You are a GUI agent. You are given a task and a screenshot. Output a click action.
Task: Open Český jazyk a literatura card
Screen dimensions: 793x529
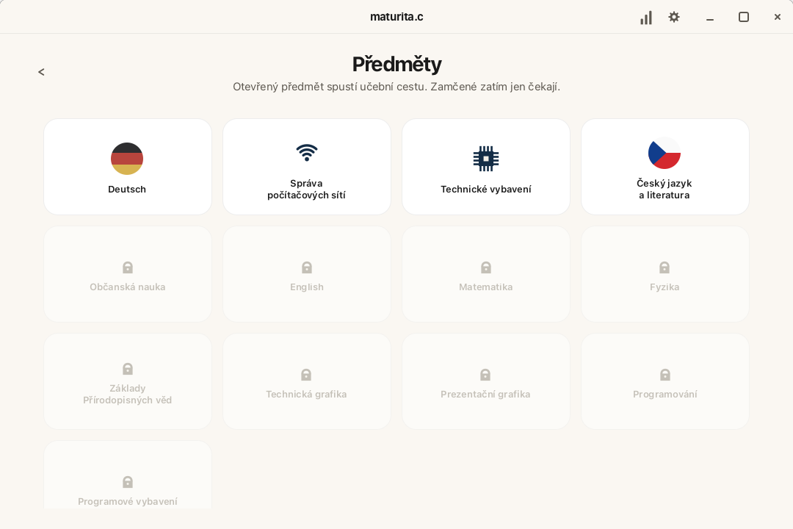pos(665,167)
